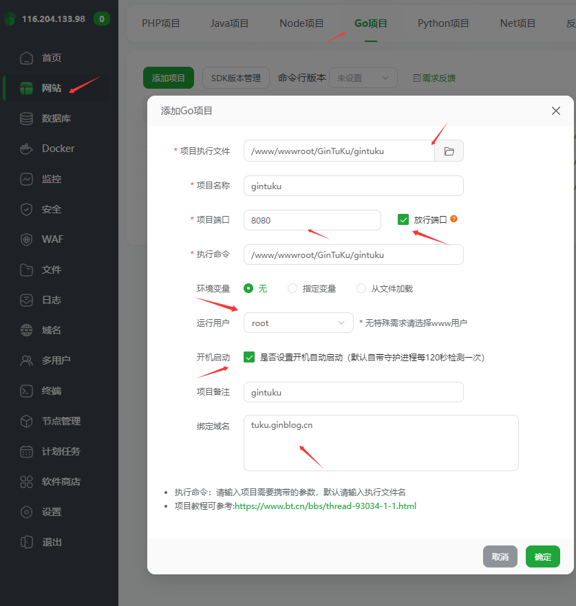The image size is (576, 606).
Task: Select the 从文件加载 radio option
Action: point(361,288)
